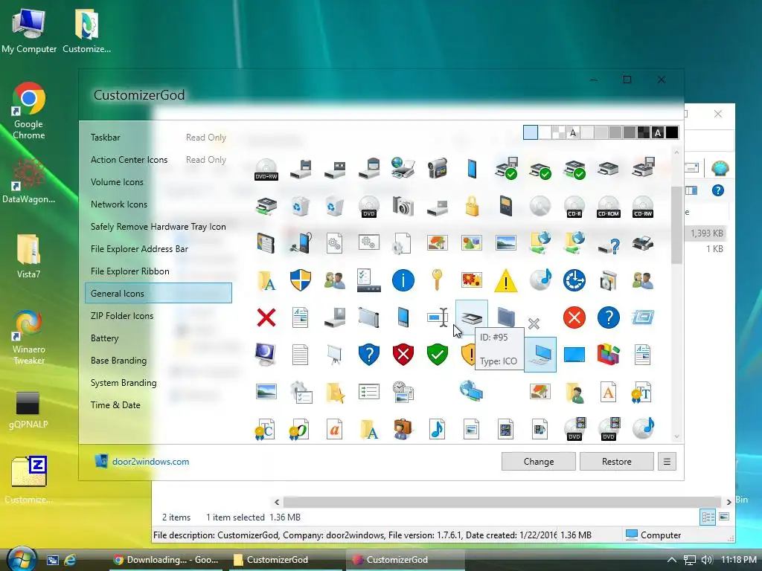Viewport: 762px width, 571px height.
Task: Select the blue information circle icon
Action: tap(403, 280)
